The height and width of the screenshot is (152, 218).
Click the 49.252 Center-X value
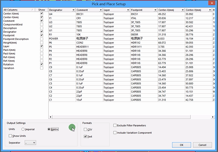pos(171,14)
